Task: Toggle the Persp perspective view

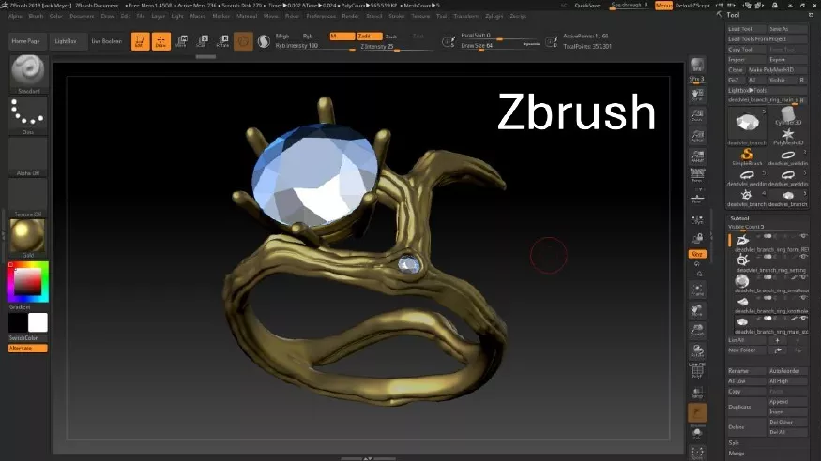Action: [697, 177]
